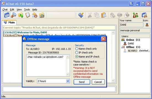Image resolution: width=152 pixels, height=99 pixels.
Task: Click the Current topic bar
Action: (x=59, y=28)
